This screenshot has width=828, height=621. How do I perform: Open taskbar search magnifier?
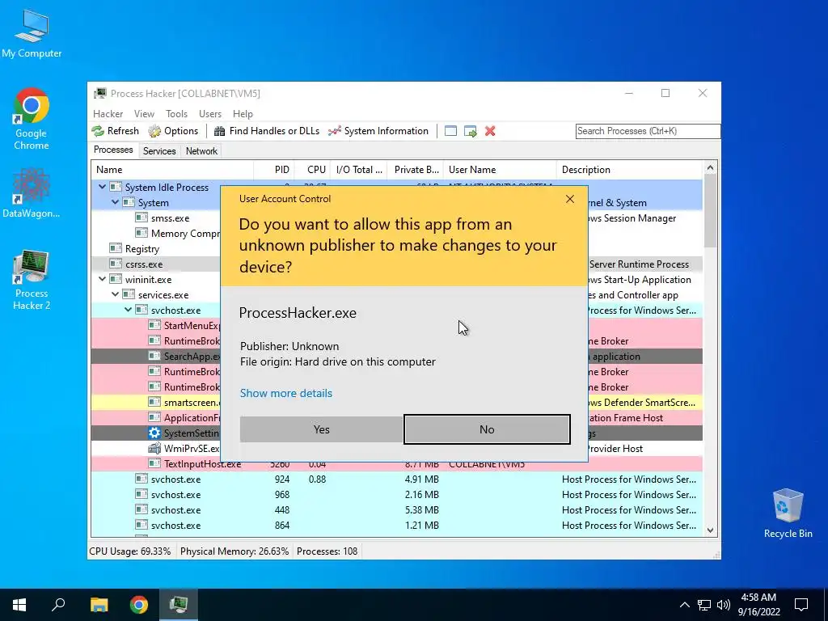(58, 605)
